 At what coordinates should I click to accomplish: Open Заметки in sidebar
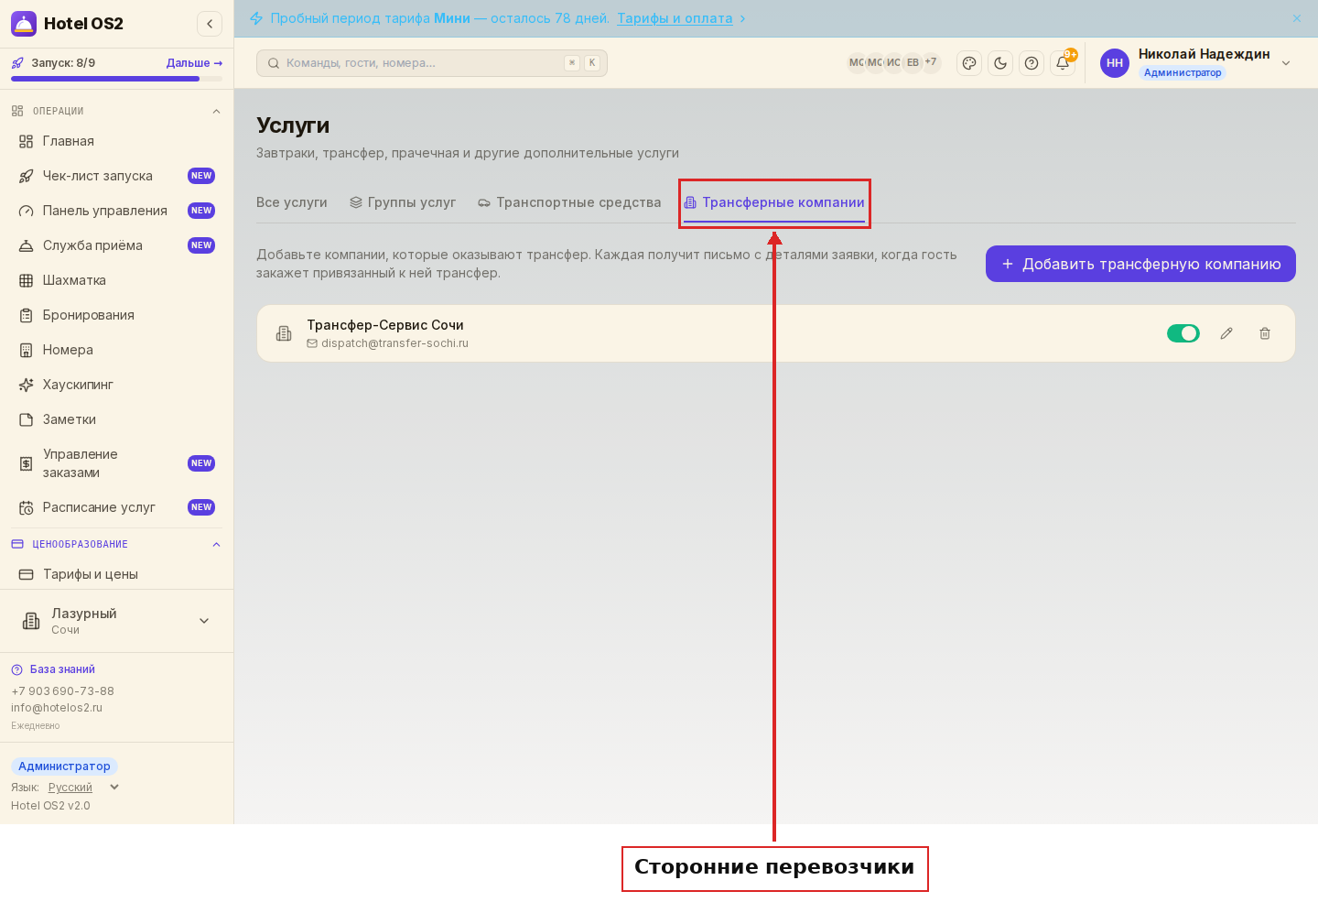pos(117,419)
